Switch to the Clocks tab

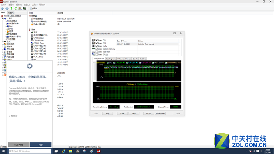(x=135, y=59)
